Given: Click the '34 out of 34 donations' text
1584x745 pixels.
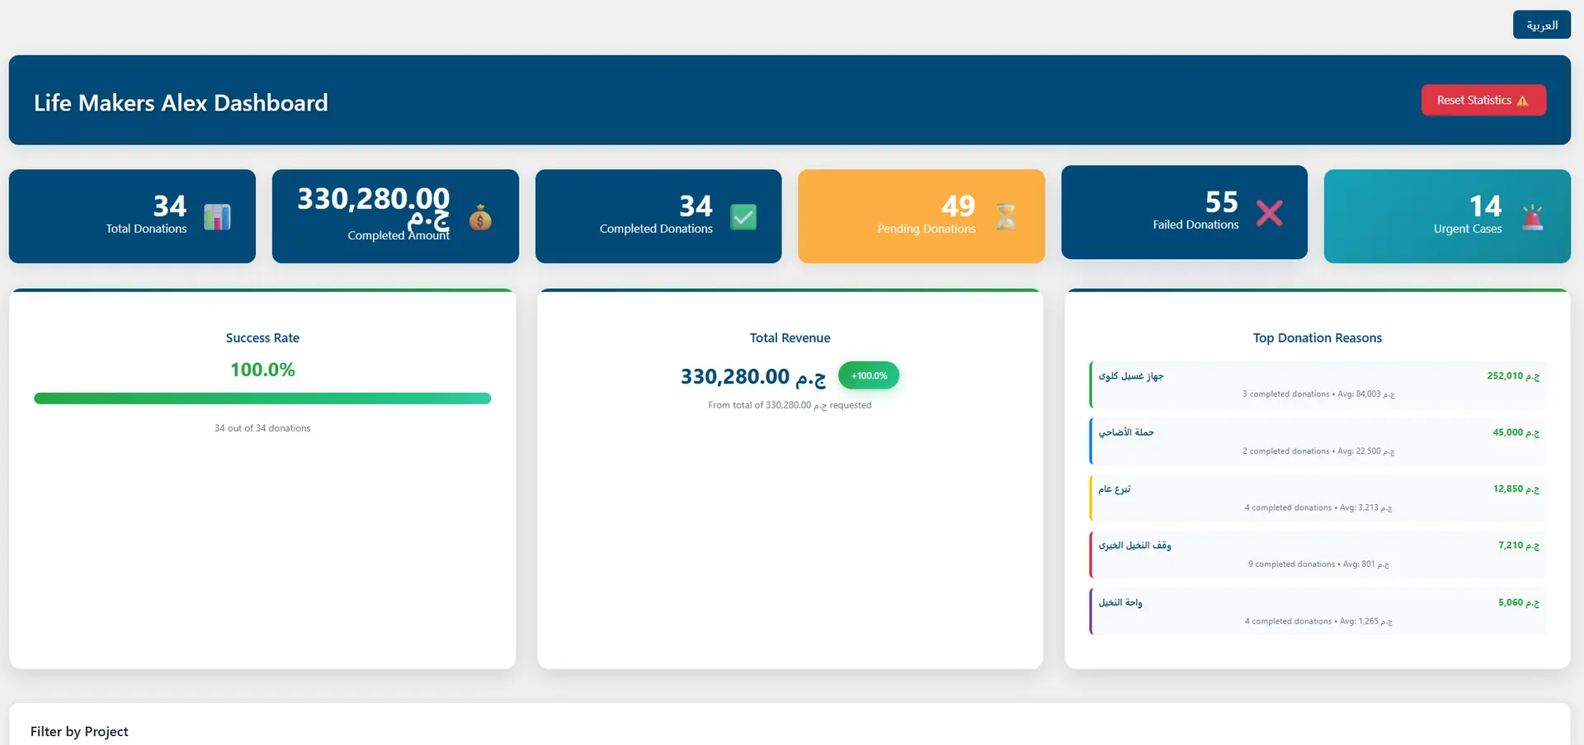Looking at the screenshot, I should [262, 428].
